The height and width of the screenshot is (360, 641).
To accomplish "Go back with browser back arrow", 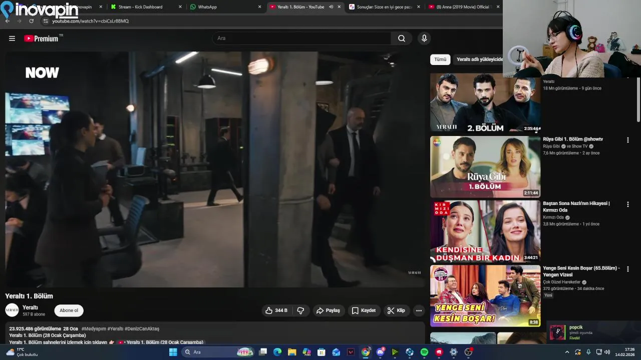I will click(x=7, y=21).
